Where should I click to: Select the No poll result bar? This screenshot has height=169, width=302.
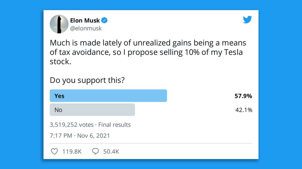coord(92,110)
